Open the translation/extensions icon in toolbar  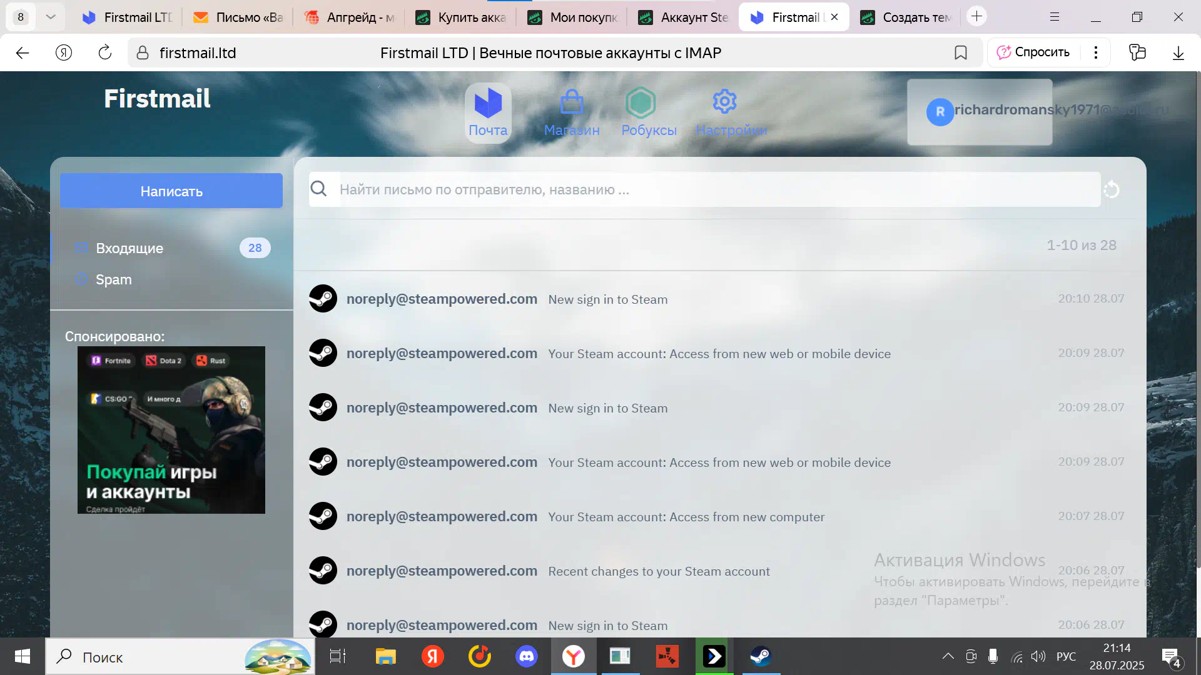point(1137,53)
